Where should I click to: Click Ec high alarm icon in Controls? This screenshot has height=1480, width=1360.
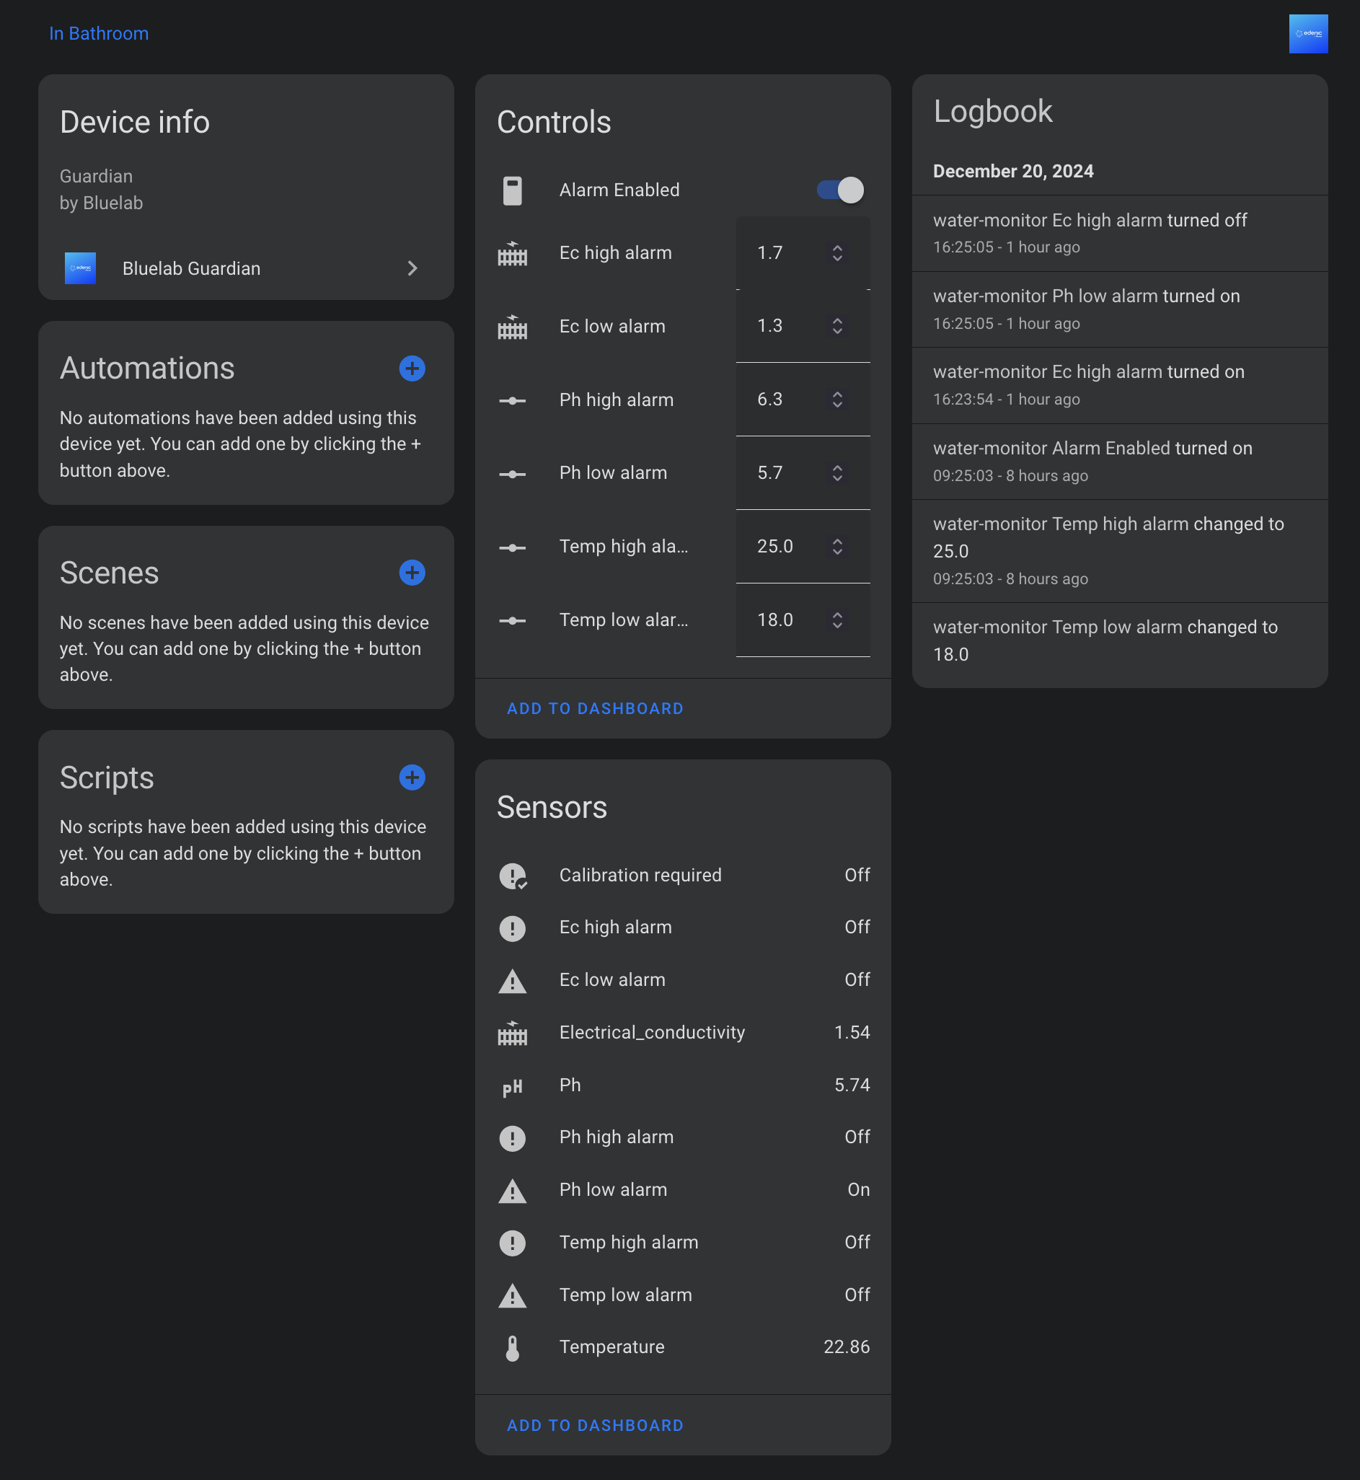pos(512,253)
